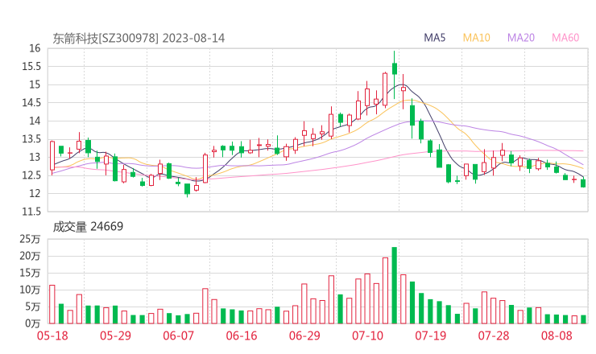Click the 14.5 price axis label

pos(31,102)
